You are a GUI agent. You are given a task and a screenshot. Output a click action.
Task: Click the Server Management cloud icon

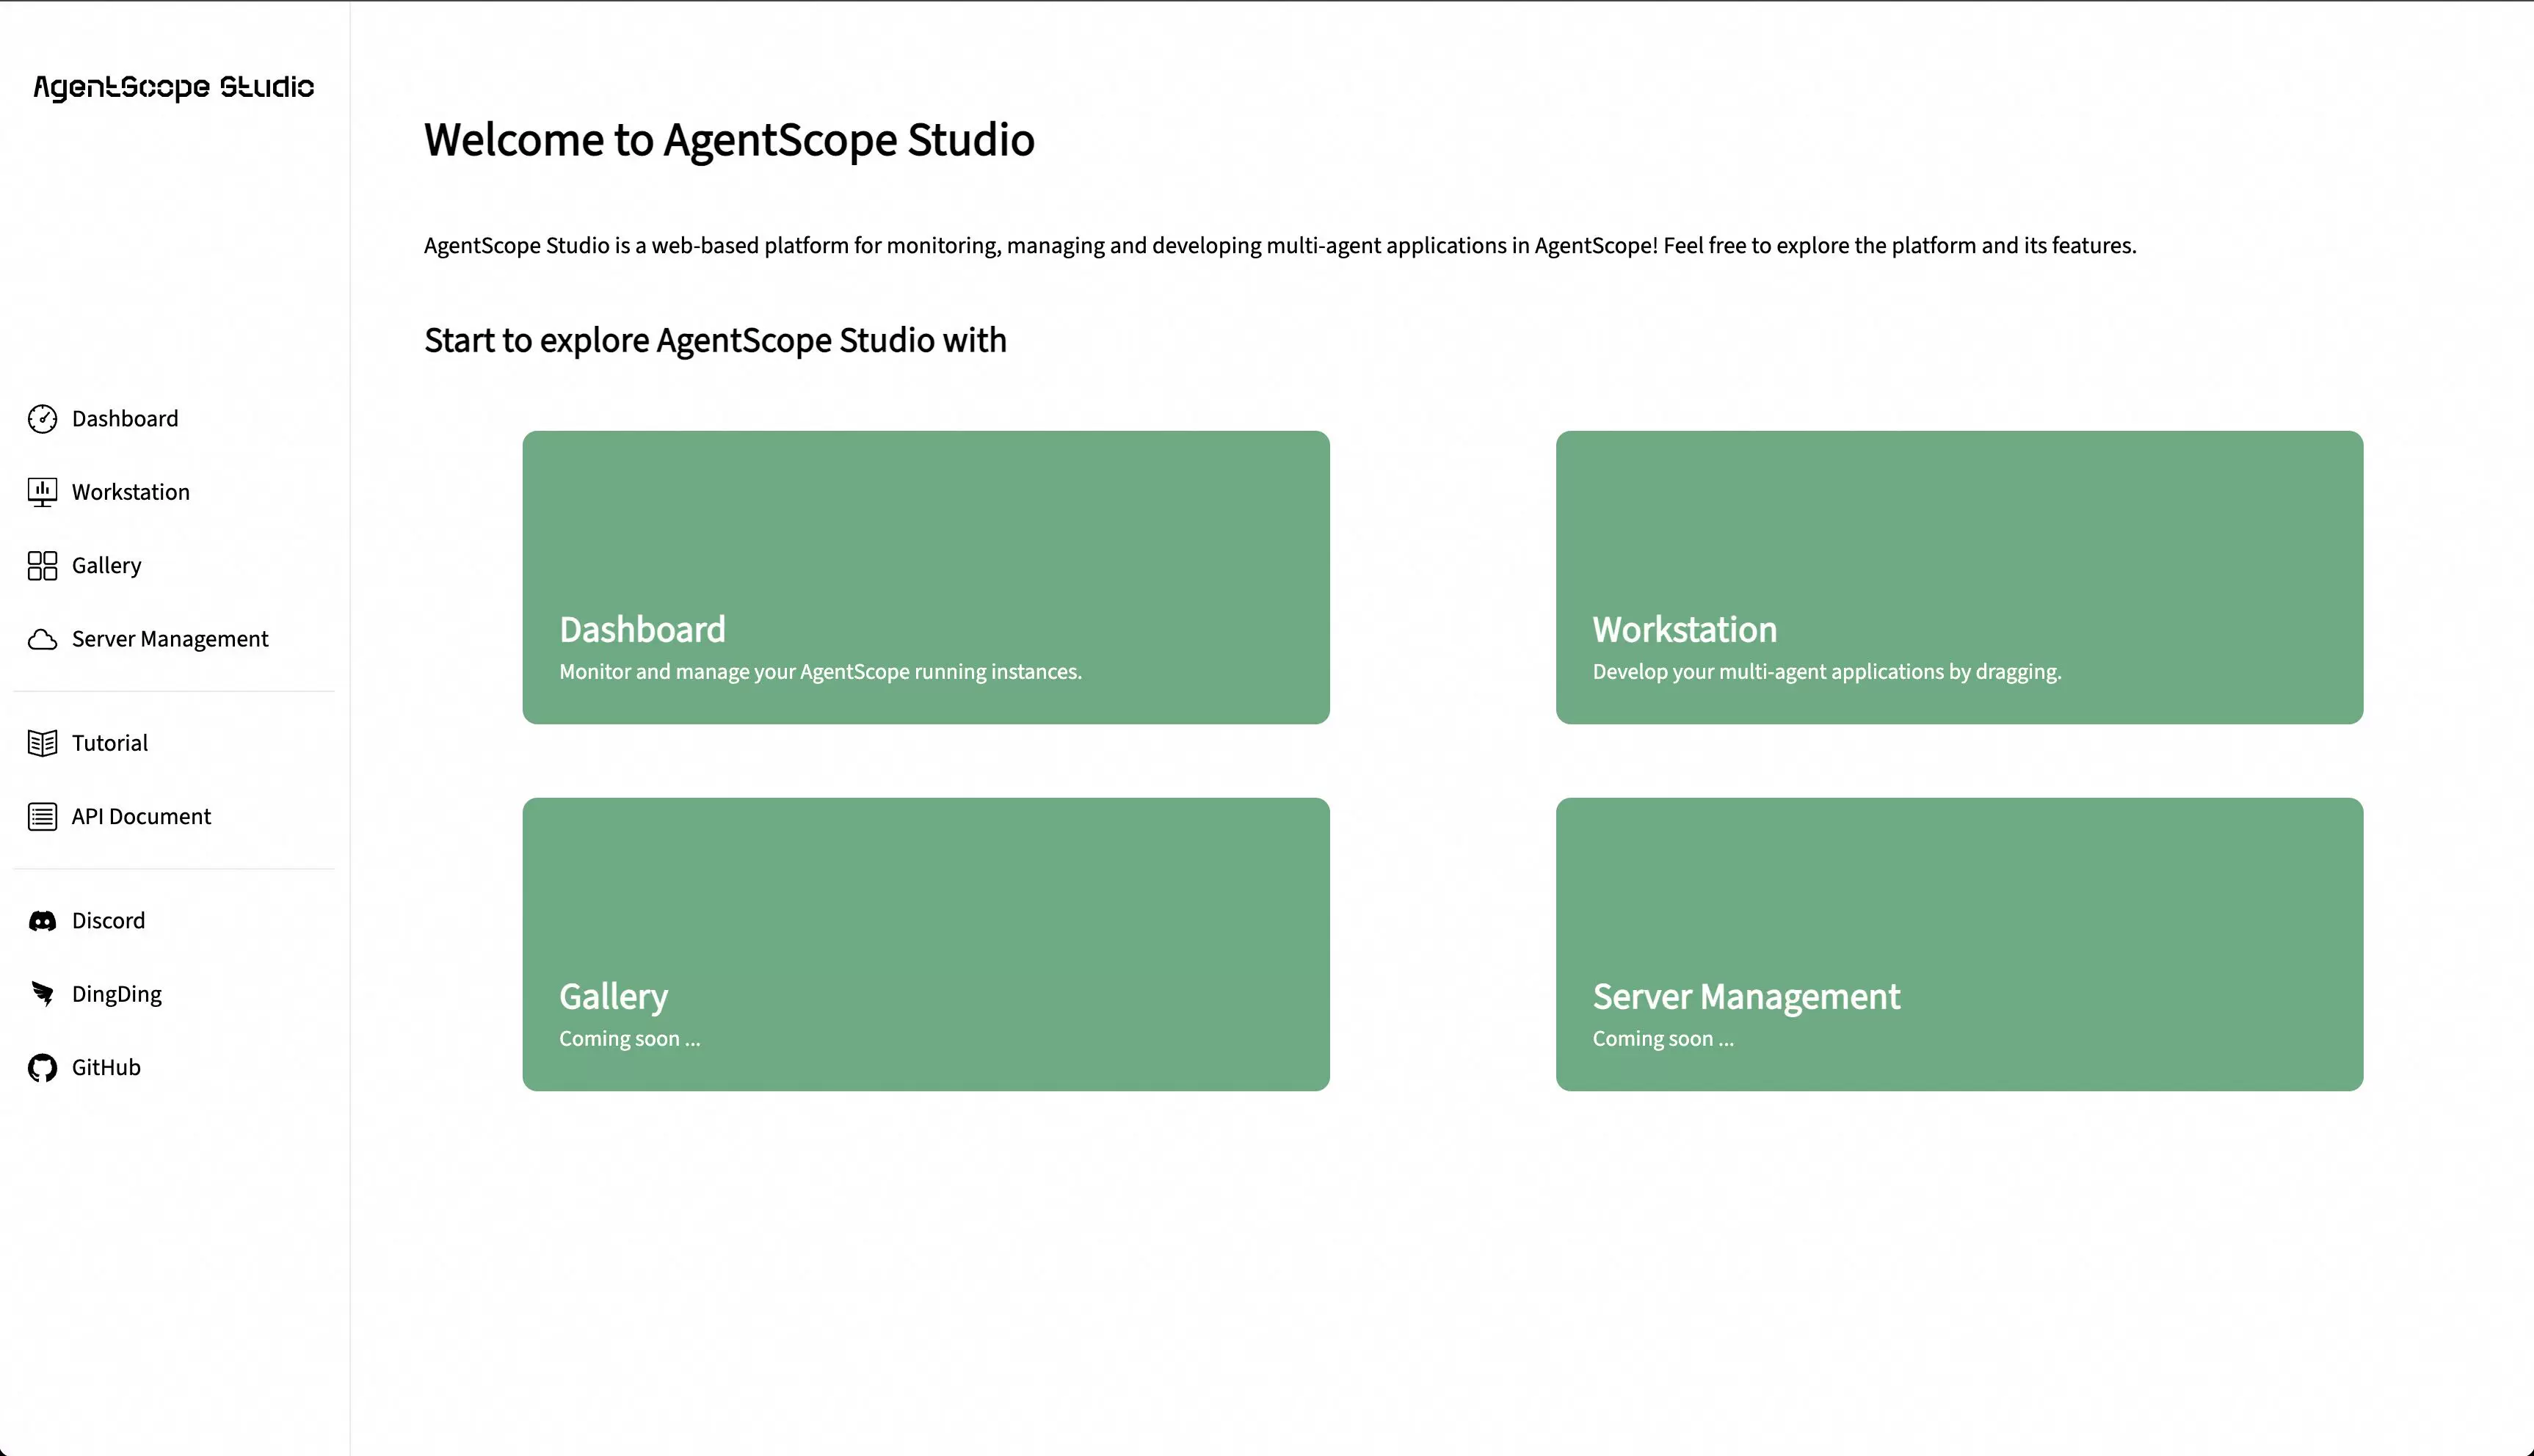(42, 639)
